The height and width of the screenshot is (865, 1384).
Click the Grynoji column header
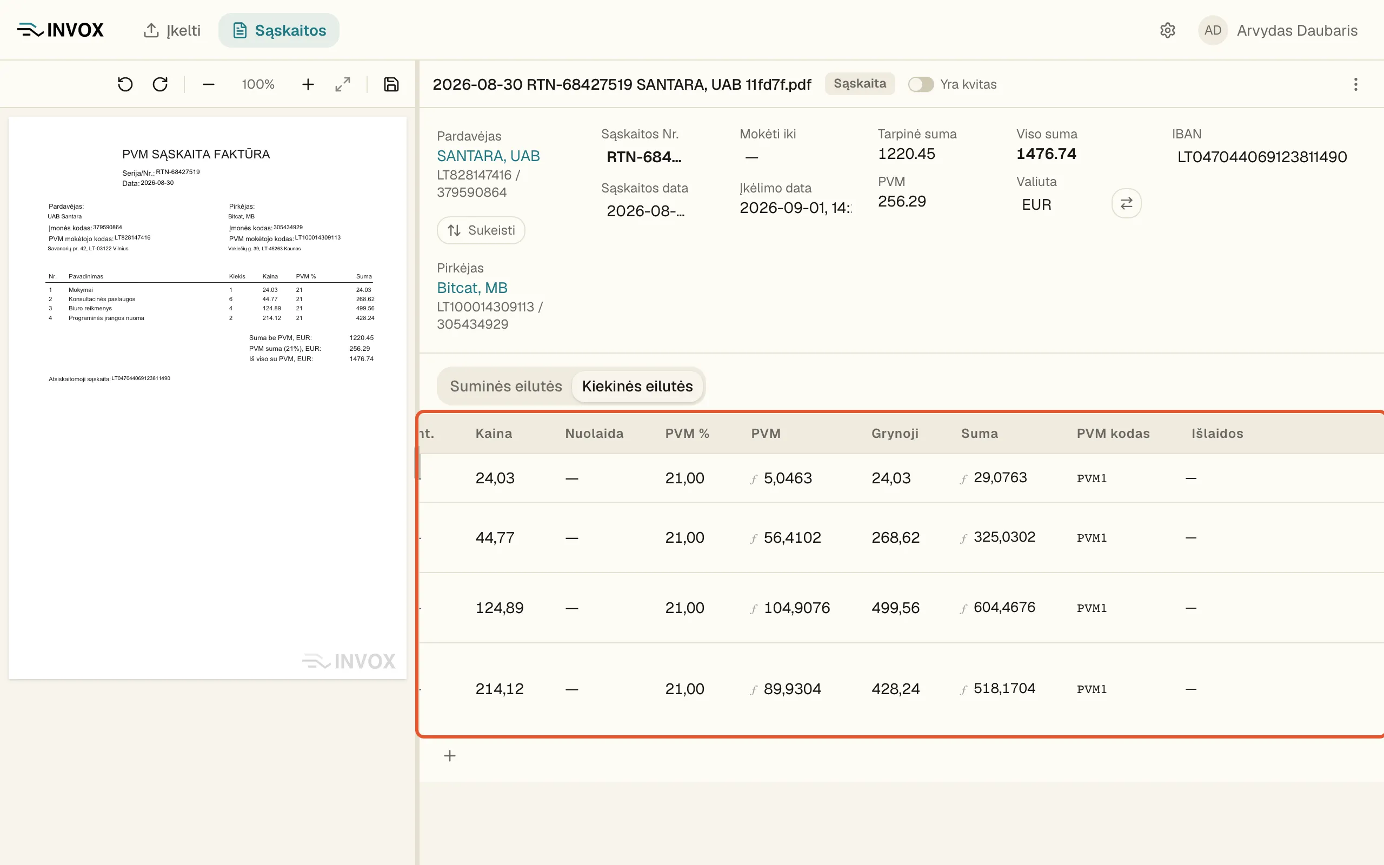pyautogui.click(x=895, y=434)
